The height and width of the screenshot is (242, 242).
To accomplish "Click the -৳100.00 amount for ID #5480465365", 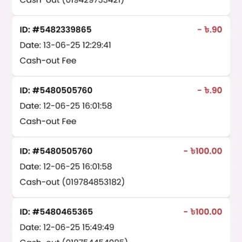I will [x=203, y=212].
